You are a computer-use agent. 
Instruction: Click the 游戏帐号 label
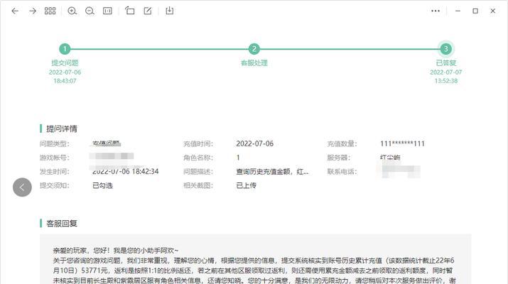(x=55, y=158)
